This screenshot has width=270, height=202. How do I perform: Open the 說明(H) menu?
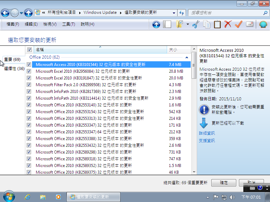(x=87, y=24)
